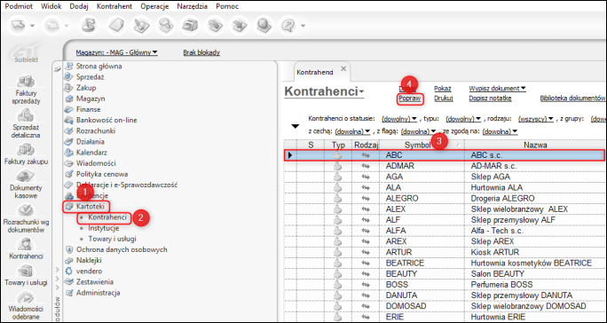
Task: Click the Popraw link
Action: pyautogui.click(x=410, y=98)
